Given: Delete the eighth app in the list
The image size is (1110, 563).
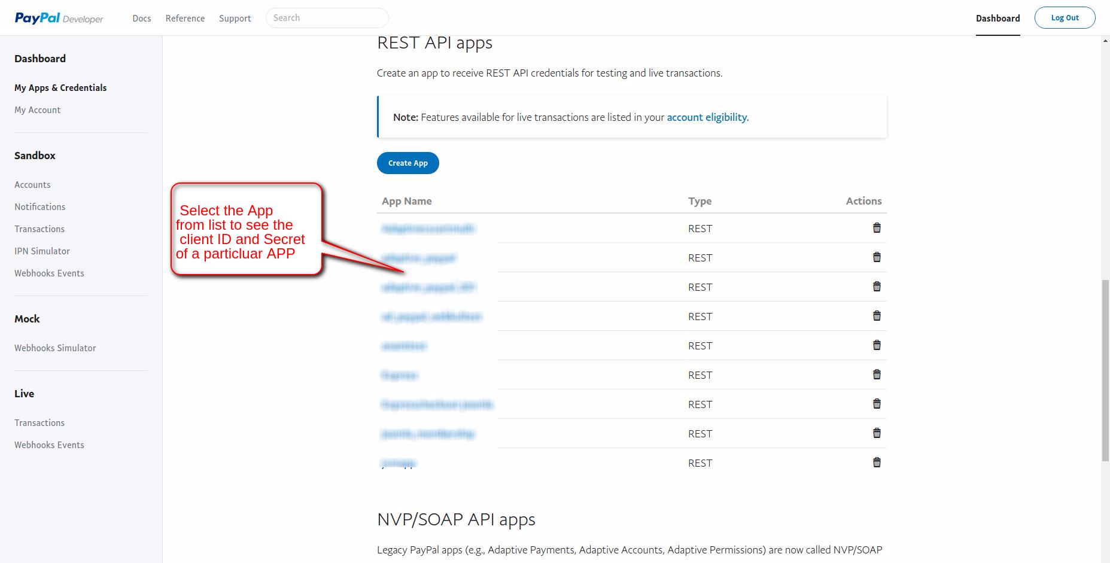Looking at the screenshot, I should point(877,433).
